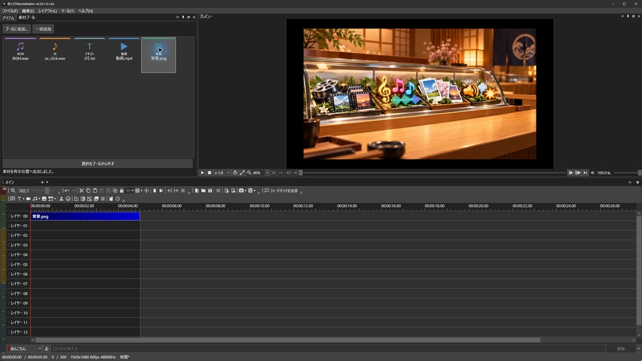Click the speaker volume icon in preview

click(x=592, y=173)
